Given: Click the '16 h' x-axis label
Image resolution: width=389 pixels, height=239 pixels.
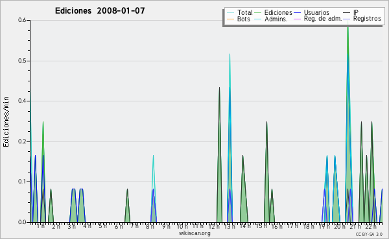Looking at the screenshot, I should (277, 227).
